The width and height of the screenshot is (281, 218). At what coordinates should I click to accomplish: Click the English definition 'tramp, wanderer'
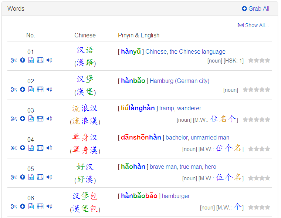point(180,108)
